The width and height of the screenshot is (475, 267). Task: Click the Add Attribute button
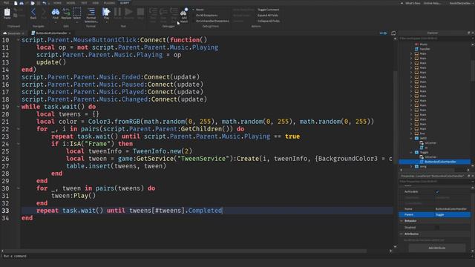(437, 248)
